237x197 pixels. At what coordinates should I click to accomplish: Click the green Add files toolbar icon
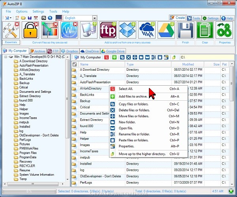114,57
